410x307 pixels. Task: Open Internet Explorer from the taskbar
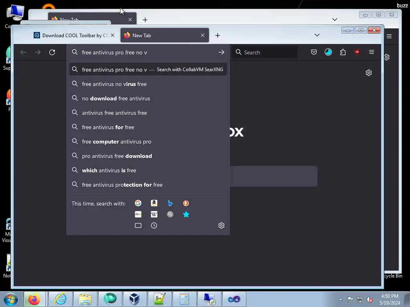pos(60,299)
